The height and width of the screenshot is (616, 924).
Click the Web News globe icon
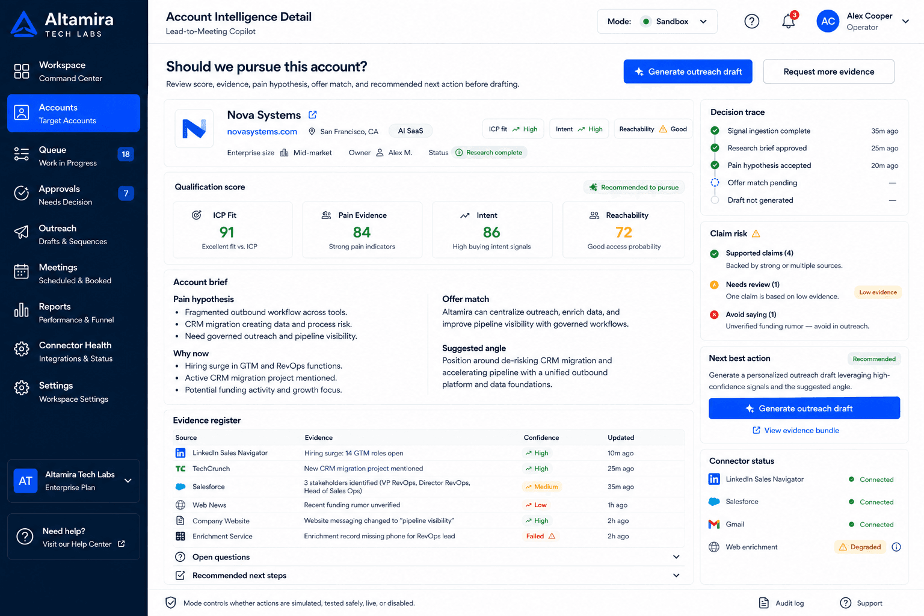coord(180,505)
